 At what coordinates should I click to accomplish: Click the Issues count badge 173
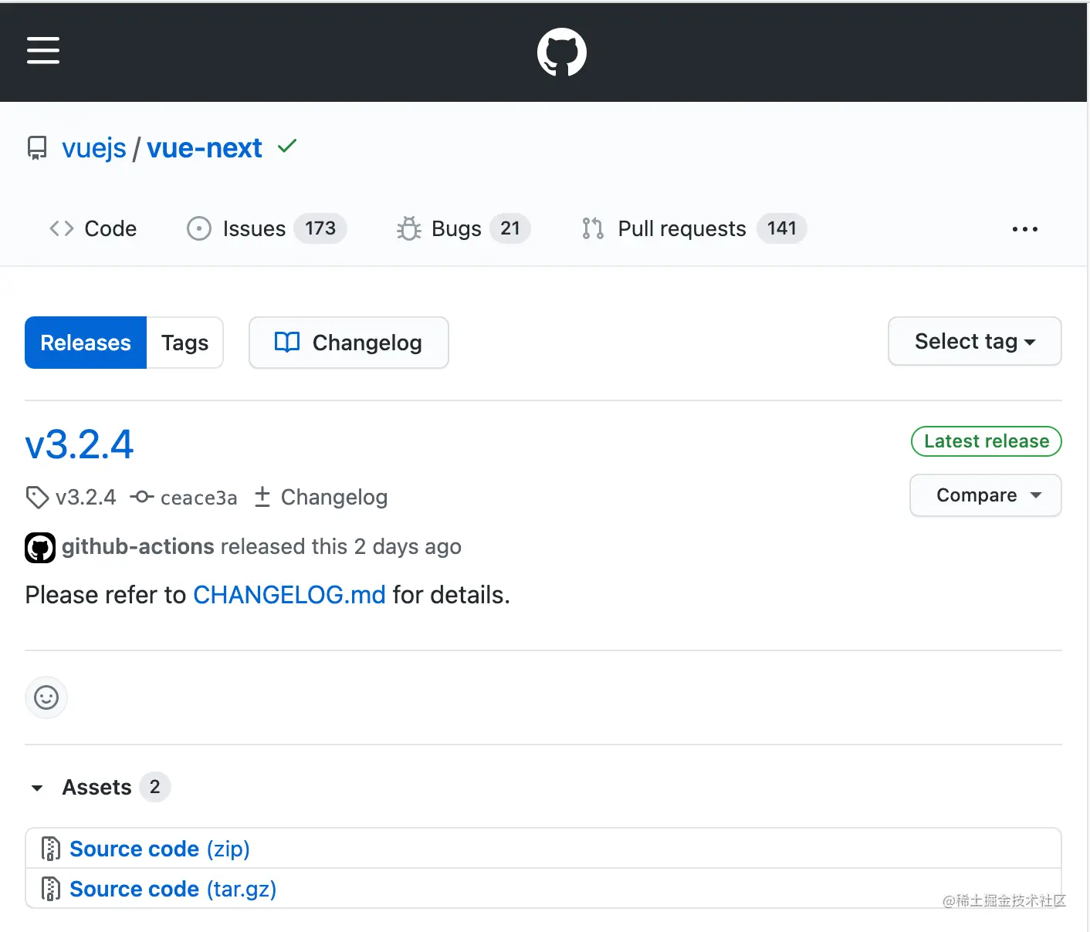click(320, 228)
